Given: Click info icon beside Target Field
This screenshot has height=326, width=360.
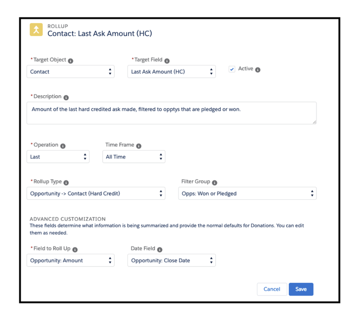Looking at the screenshot, I should tap(167, 61).
